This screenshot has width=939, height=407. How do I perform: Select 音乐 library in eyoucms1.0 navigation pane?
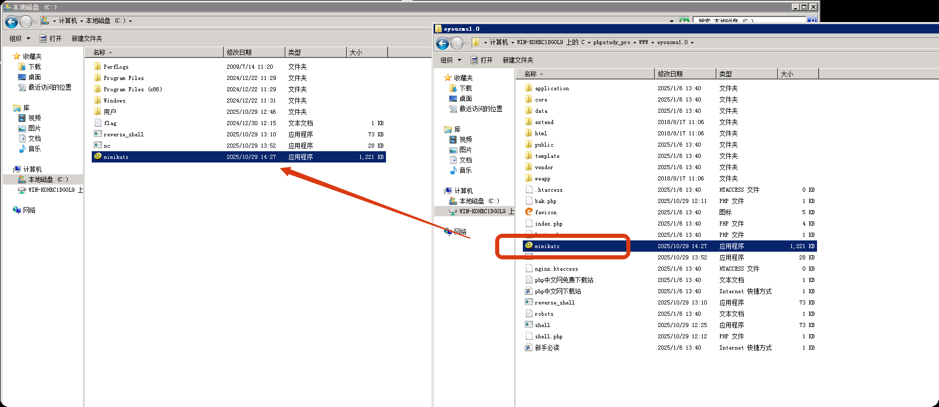tap(465, 170)
